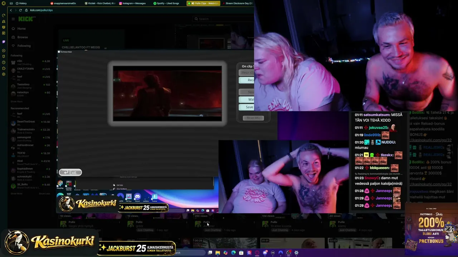Screen dimensions: 458x257
Task: Open File Explorer from the taskbar
Action: click(x=218, y=253)
